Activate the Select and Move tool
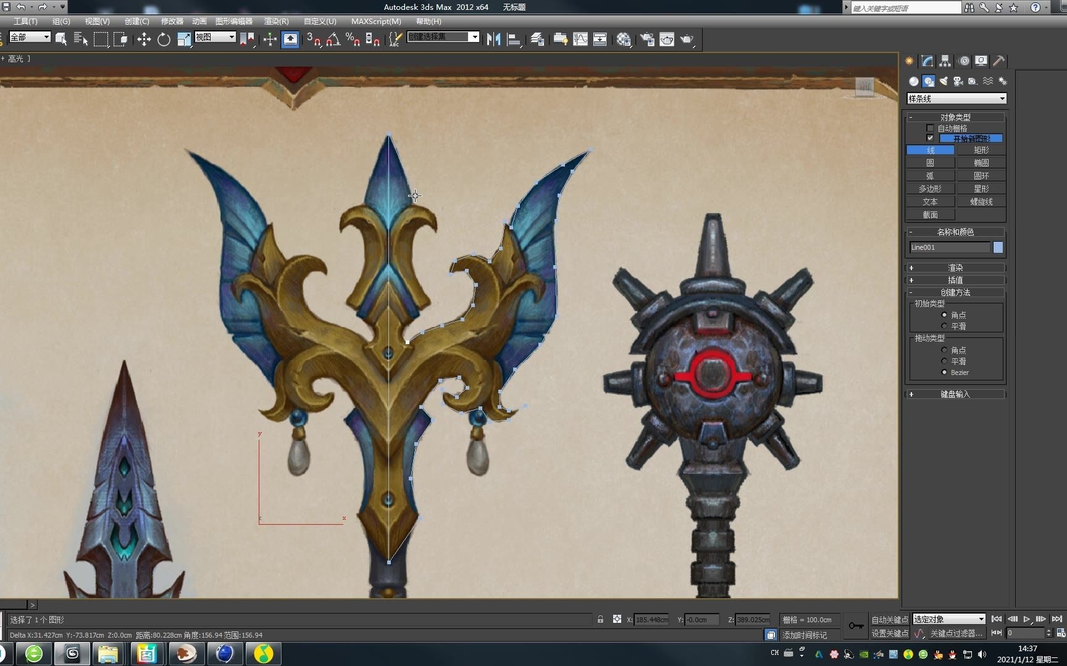 click(x=144, y=39)
